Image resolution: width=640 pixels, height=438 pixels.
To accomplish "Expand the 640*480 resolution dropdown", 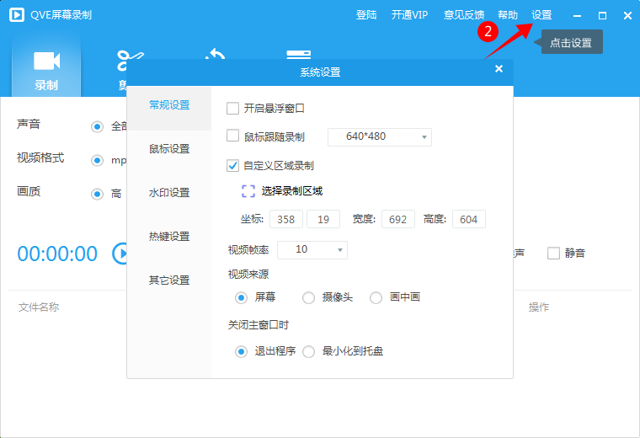I will tap(380, 136).
